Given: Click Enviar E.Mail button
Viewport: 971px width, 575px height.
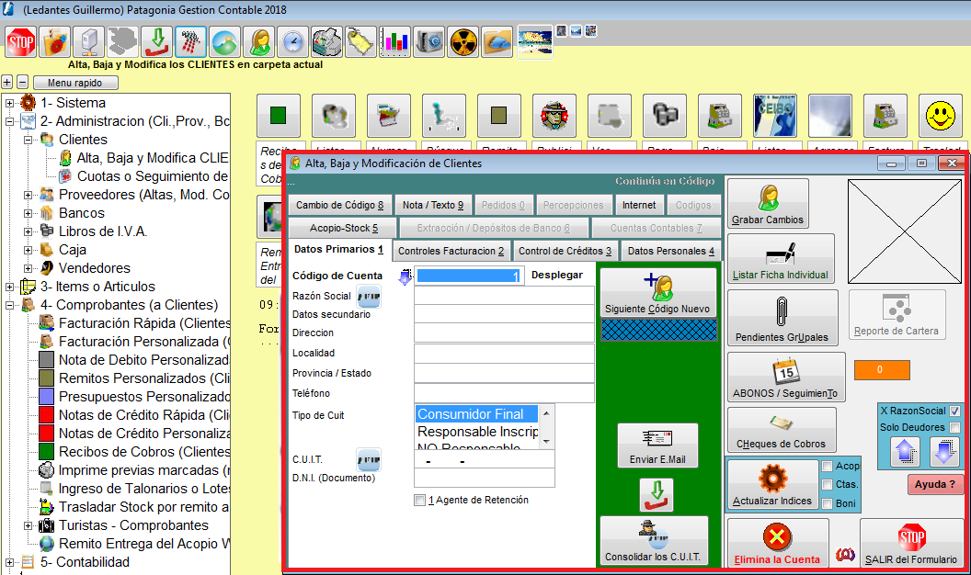Looking at the screenshot, I should click(657, 445).
